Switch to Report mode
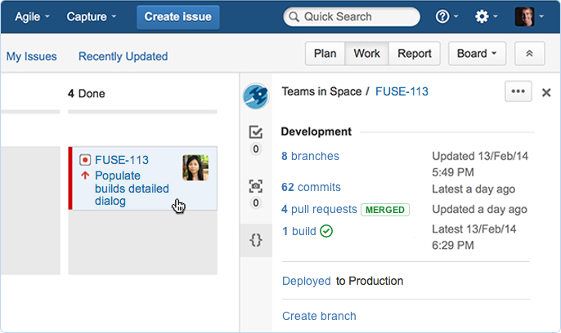 click(x=415, y=54)
